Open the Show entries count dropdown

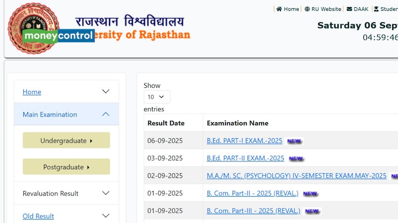click(157, 97)
